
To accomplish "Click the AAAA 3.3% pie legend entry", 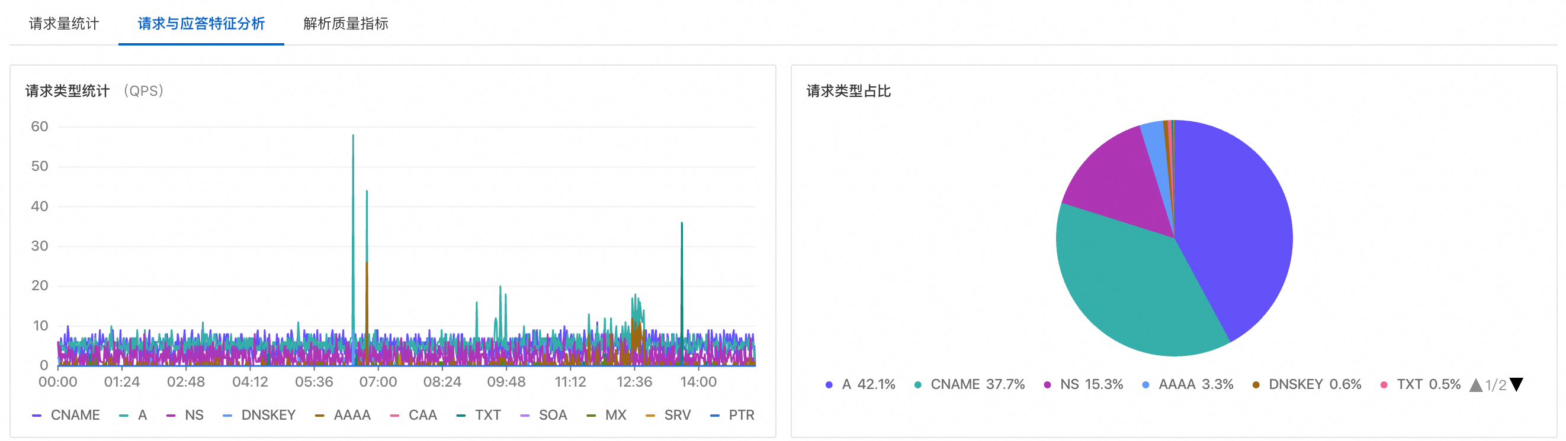I will click(x=1188, y=385).
